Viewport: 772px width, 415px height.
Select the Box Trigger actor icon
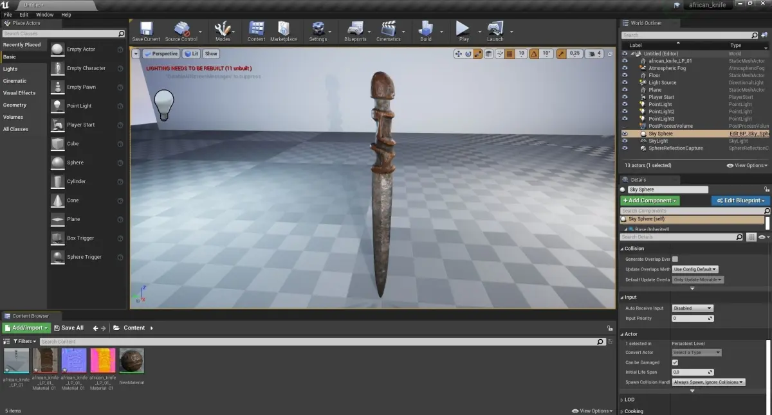pos(57,238)
